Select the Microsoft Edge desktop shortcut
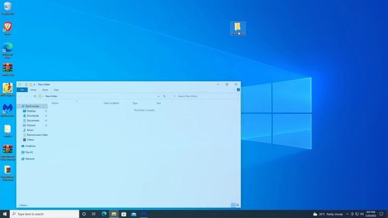The width and height of the screenshot is (388, 218). [7, 50]
